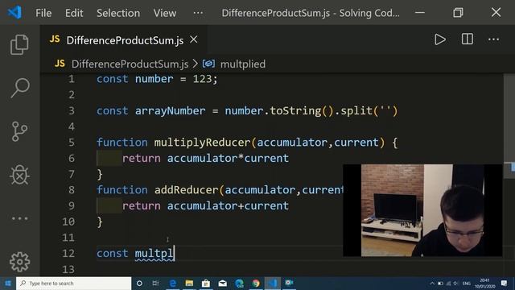The image size is (515, 290).
Task: Open the Edit menu
Action: point(74,13)
